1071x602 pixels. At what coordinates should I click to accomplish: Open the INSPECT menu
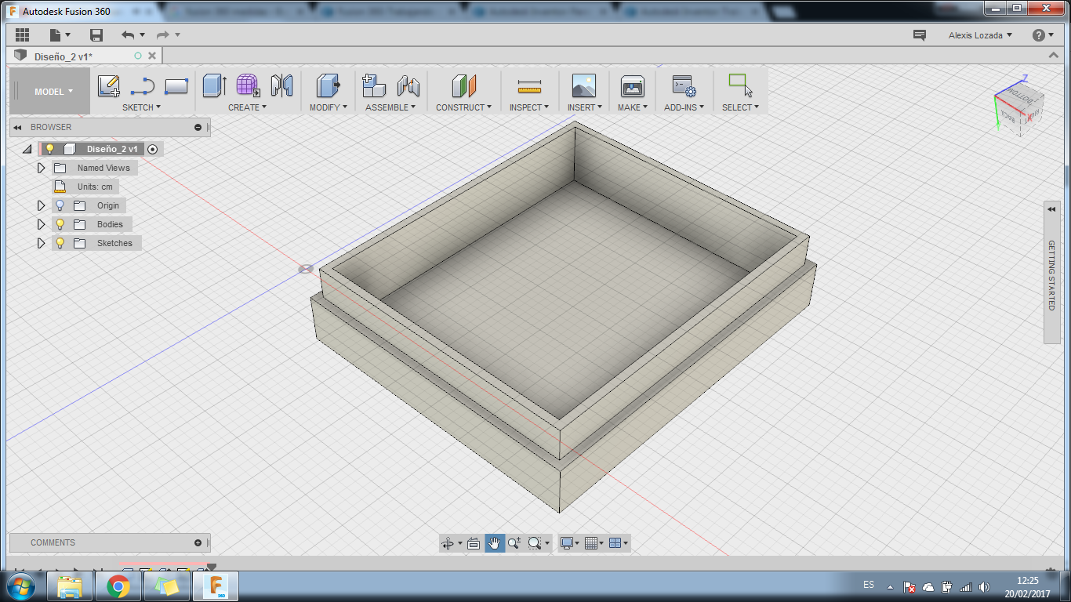pos(529,107)
